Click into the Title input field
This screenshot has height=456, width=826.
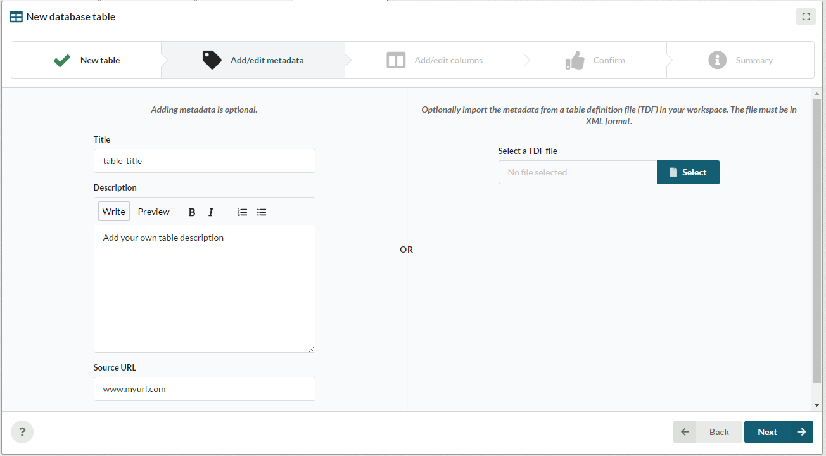(x=204, y=161)
